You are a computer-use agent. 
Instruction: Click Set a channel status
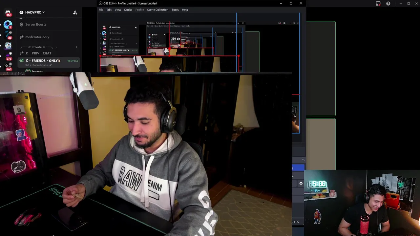coord(38,65)
